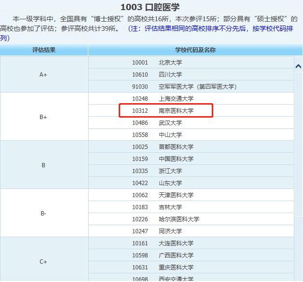Select the A+ rating cell

[x=44, y=74]
